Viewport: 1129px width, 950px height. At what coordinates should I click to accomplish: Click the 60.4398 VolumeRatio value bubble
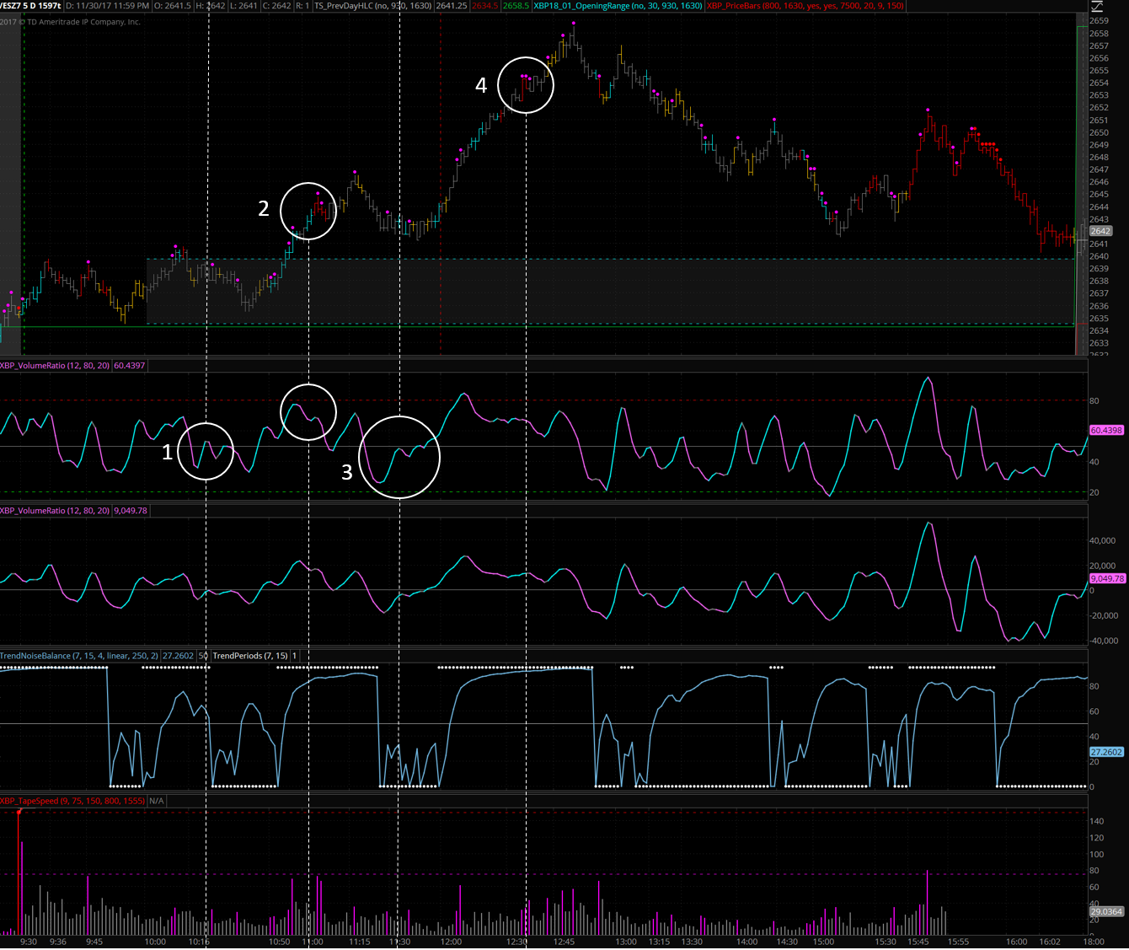tap(1106, 430)
